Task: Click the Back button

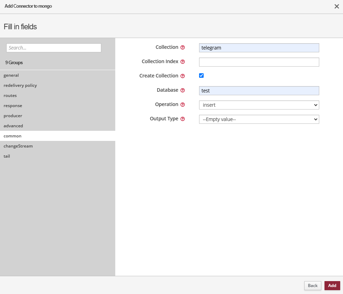Action: tap(313, 286)
